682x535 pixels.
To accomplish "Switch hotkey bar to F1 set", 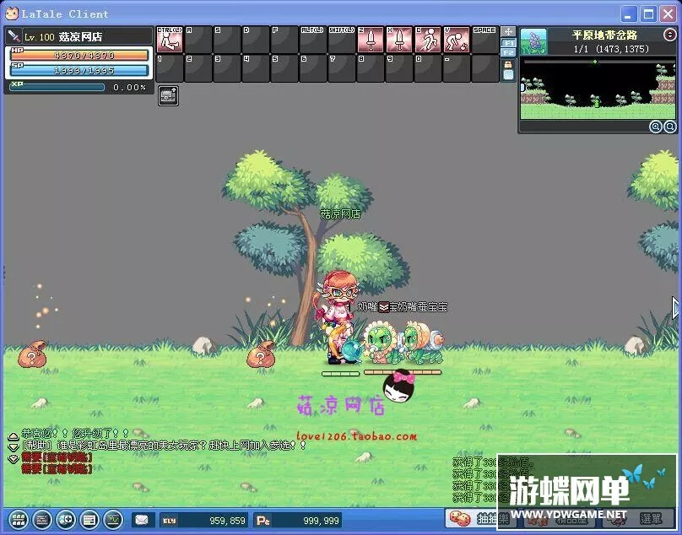I will (508, 42).
